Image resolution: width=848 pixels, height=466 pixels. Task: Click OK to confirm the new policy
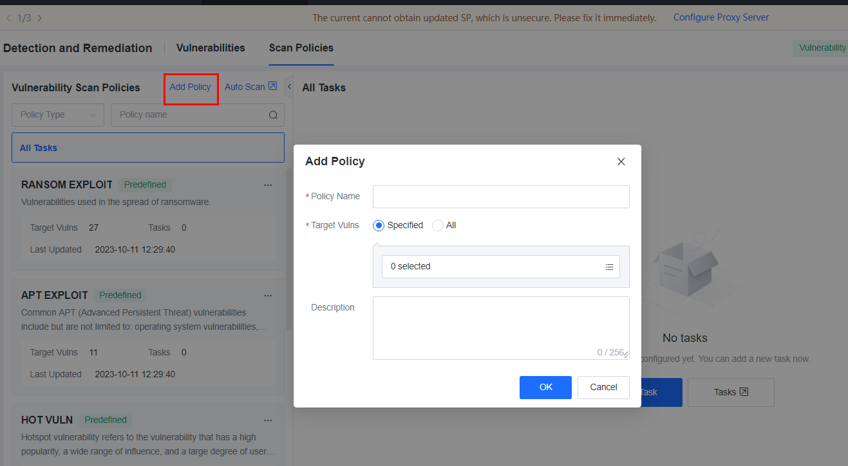pos(545,387)
